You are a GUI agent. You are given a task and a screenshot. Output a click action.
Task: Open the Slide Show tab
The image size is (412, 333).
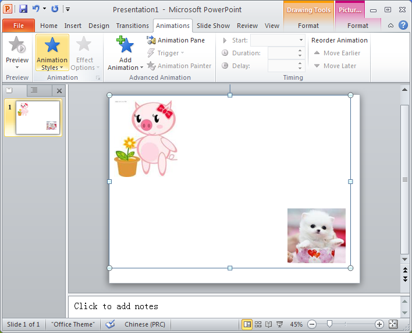pyautogui.click(x=213, y=26)
